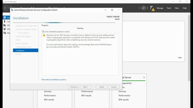193x108 pixels.
Task: Click BPA results in left tile
Action: coord(49,100)
